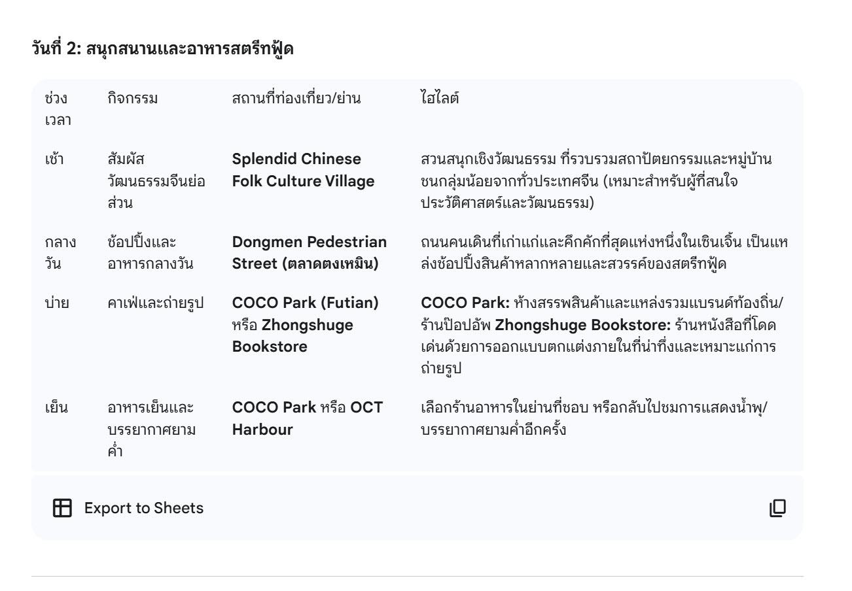Click the Day 2 heading text
This screenshot has height=591, width=852.
pos(162,48)
